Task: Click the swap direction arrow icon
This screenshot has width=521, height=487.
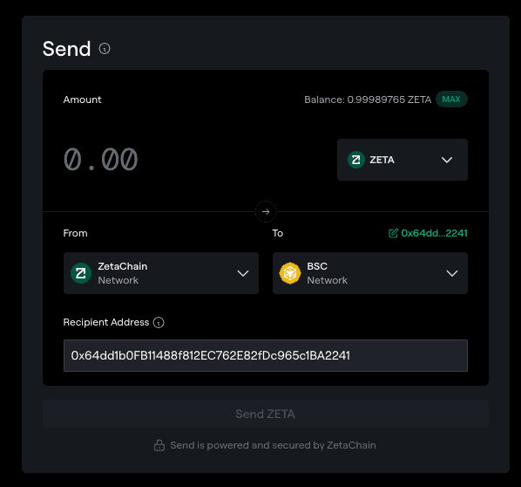Action: (x=266, y=211)
